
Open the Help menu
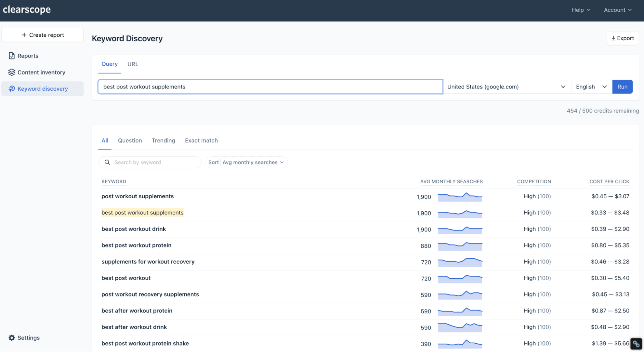[581, 10]
